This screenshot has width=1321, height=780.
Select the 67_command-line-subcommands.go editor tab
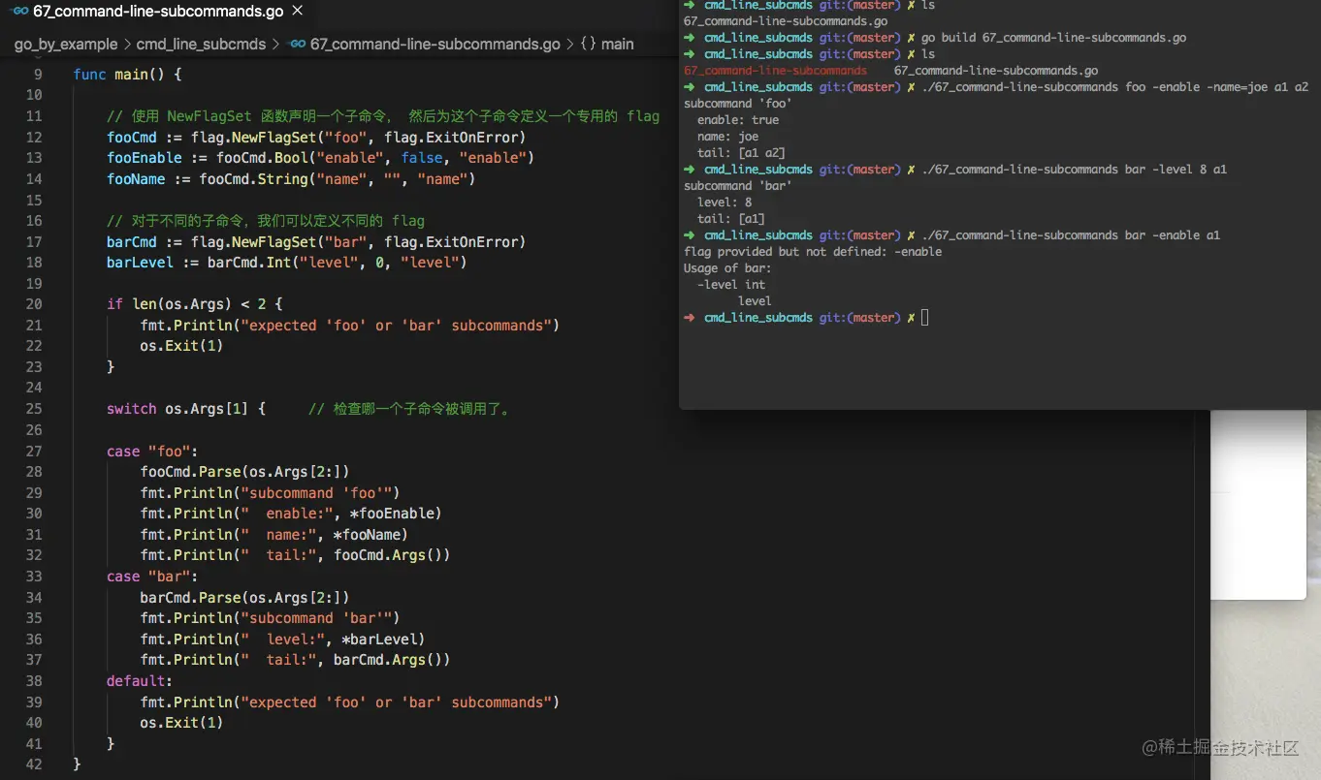(157, 13)
